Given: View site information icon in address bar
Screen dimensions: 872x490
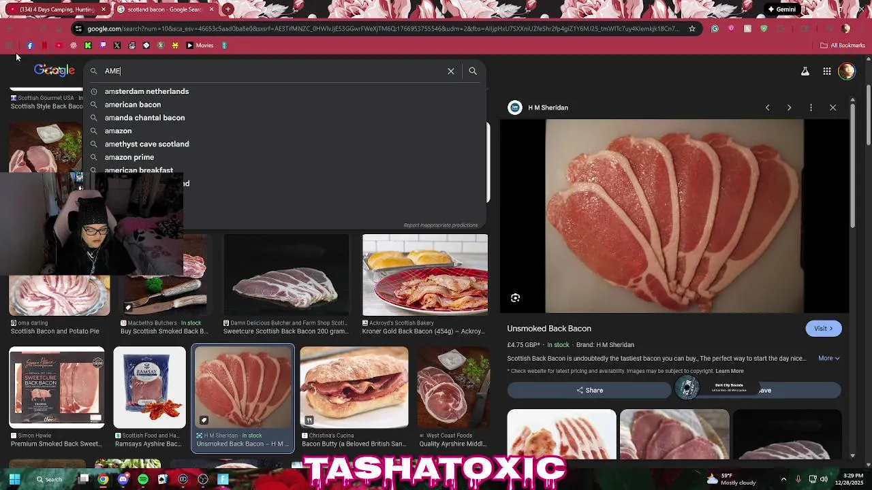Looking at the screenshot, I should coord(78,29).
